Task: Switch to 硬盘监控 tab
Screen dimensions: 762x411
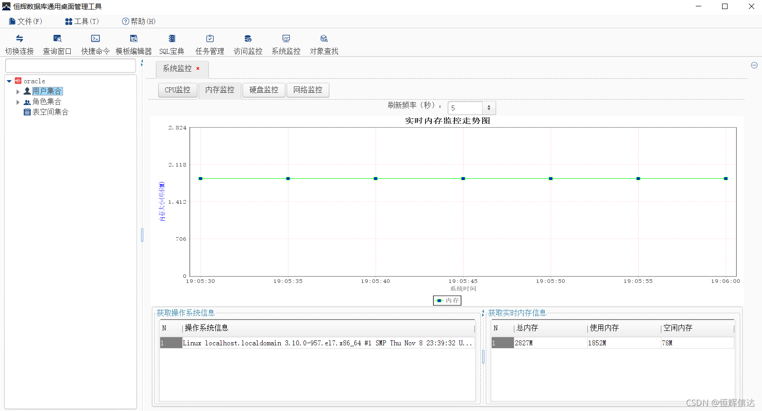Action: pyautogui.click(x=264, y=90)
